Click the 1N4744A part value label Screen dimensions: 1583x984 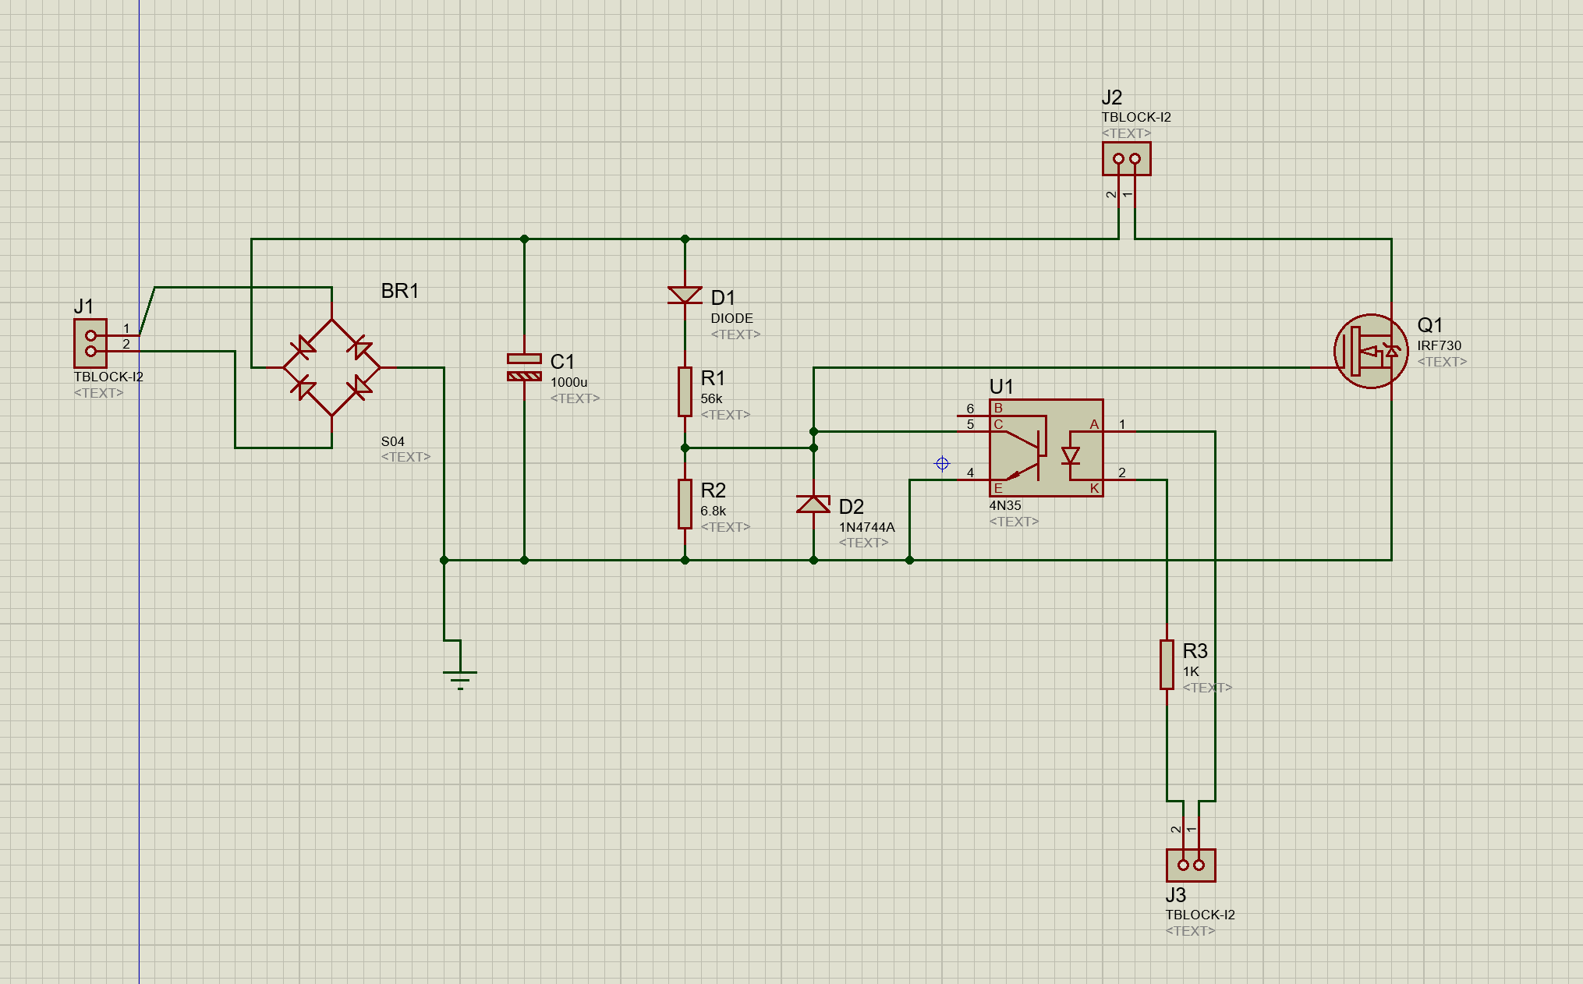point(866,527)
